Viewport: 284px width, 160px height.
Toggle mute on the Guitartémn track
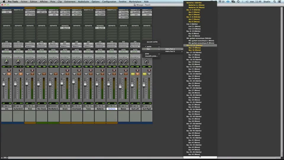click(21, 74)
